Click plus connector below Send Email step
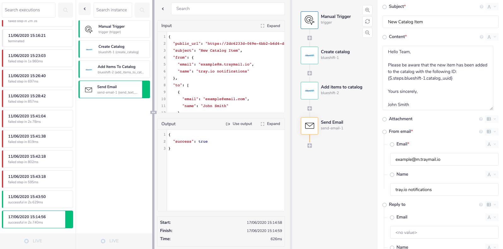Screen dimensions: 503x249 pos(309,145)
